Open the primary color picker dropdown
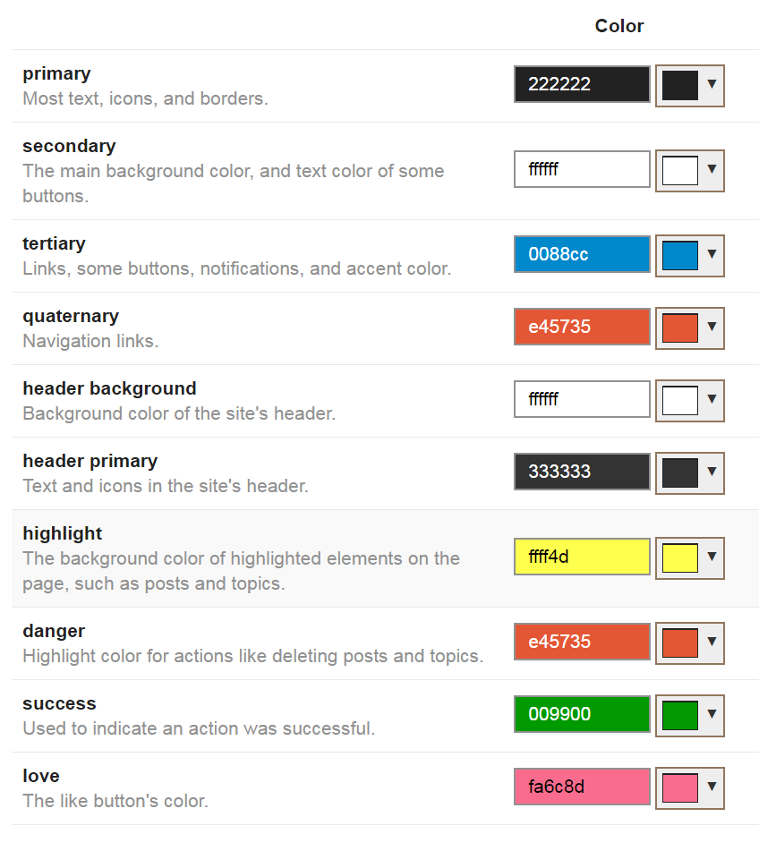Viewport: 759px width, 851px height. pyautogui.click(x=689, y=86)
